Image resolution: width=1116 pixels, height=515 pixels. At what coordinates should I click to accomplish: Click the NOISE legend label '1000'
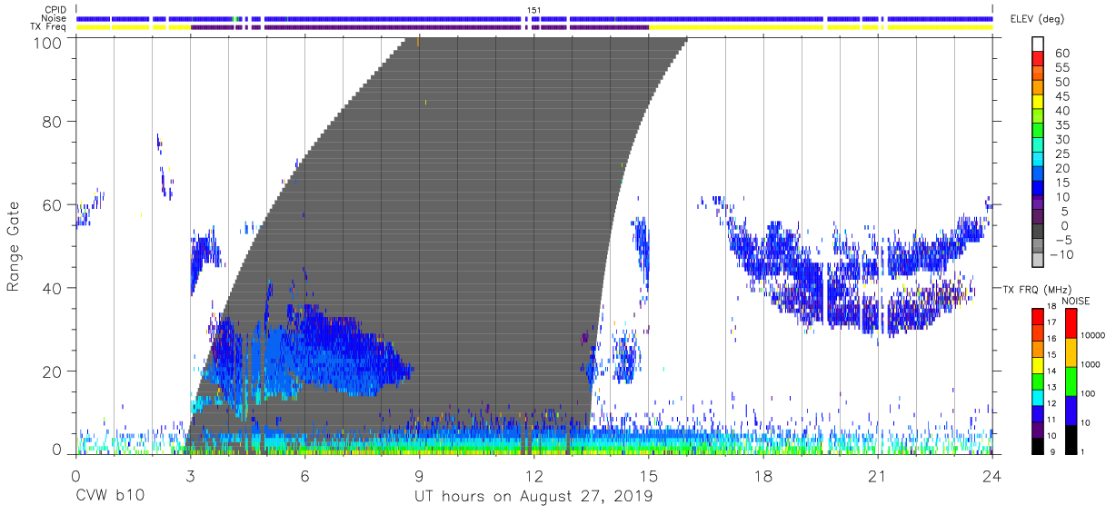tap(1091, 365)
